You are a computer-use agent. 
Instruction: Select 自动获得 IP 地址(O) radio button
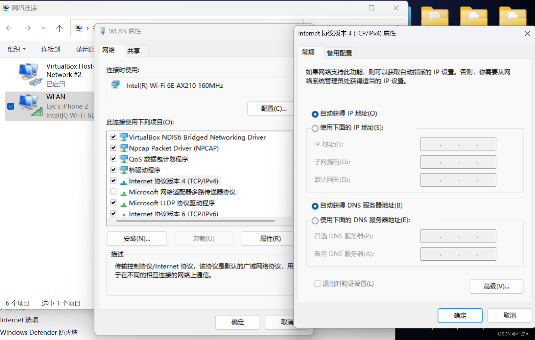coord(315,114)
